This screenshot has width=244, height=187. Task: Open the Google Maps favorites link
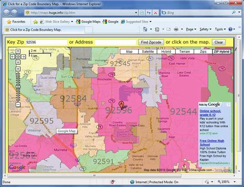tap(88, 22)
